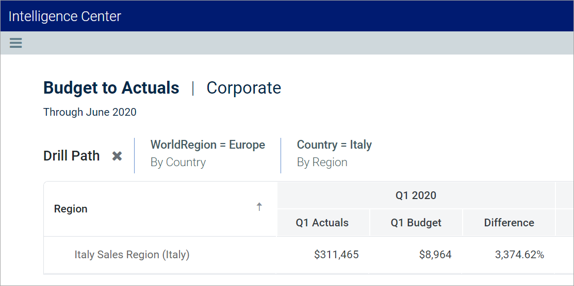Click the By Country drill level label
574x286 pixels.
pos(178,163)
